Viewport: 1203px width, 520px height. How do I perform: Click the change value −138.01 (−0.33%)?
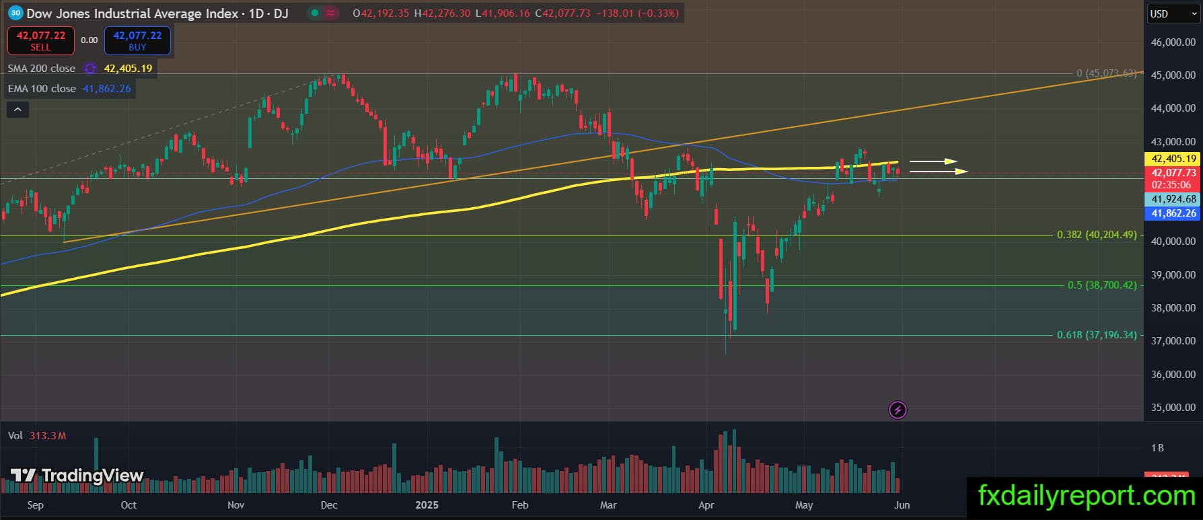pyautogui.click(x=637, y=13)
